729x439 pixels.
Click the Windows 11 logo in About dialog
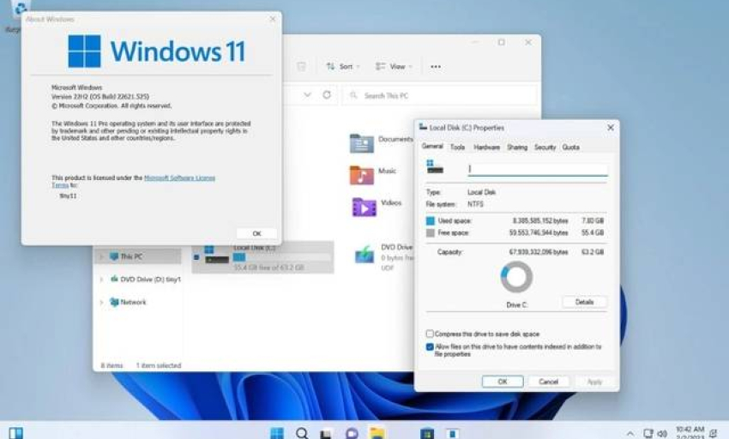84,51
